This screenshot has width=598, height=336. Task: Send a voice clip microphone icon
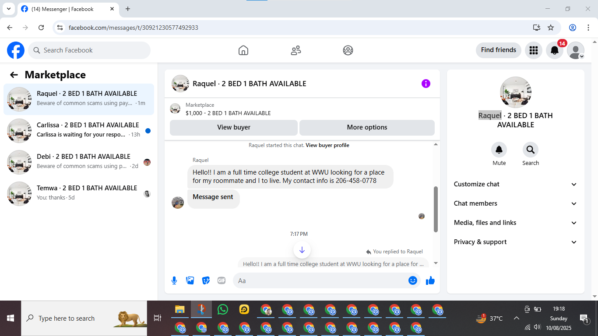point(174,280)
